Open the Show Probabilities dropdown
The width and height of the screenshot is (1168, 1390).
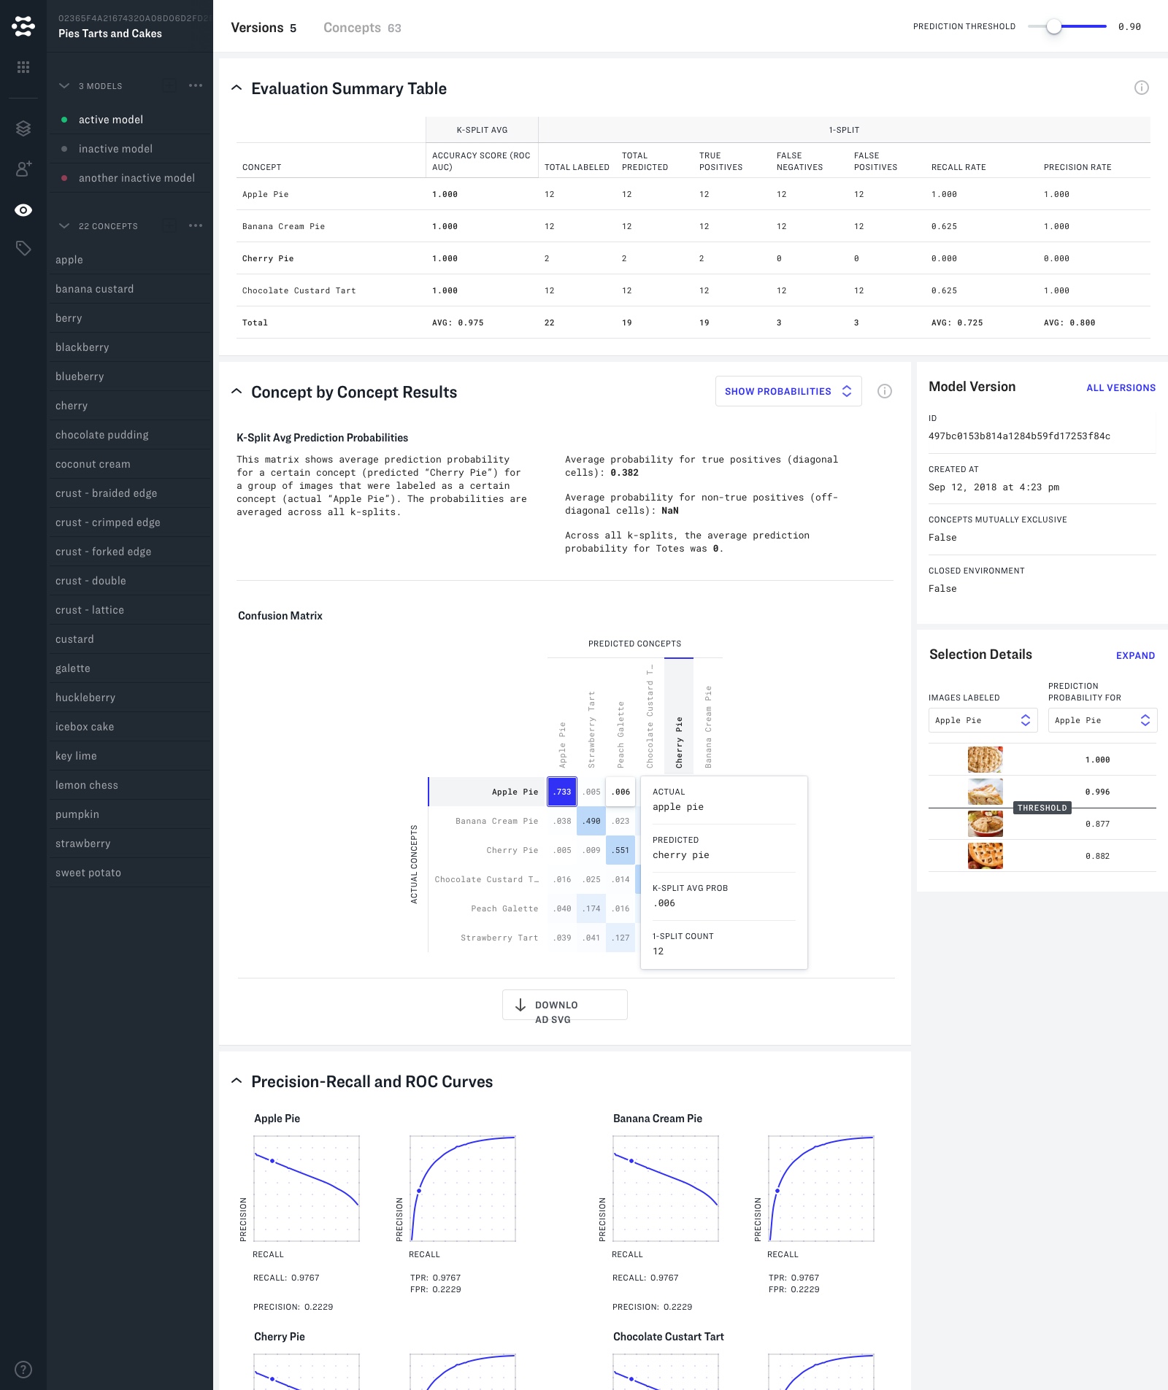coord(788,392)
